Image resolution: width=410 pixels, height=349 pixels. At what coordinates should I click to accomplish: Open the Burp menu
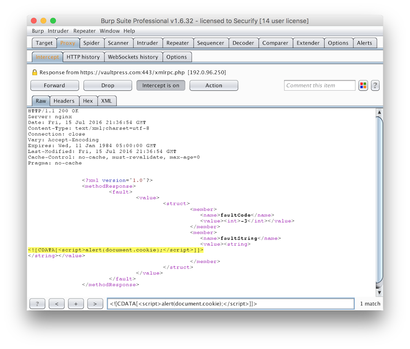click(38, 31)
